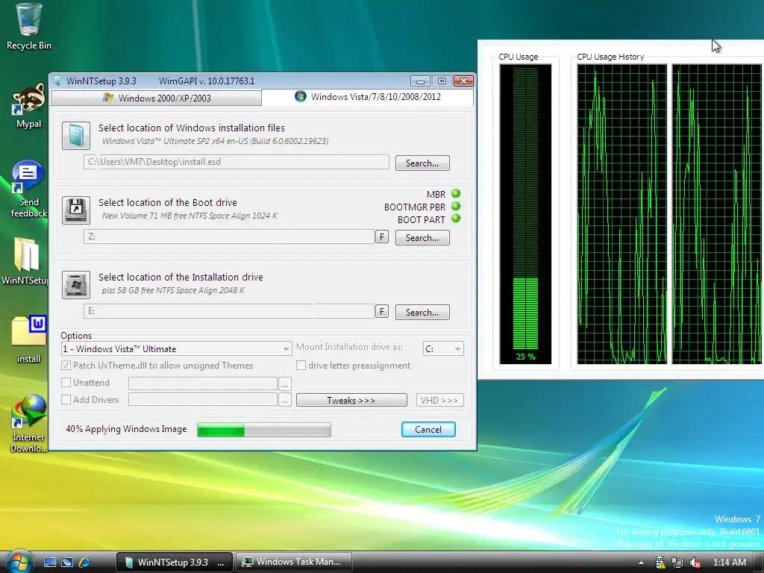Enable the Add Drivers checkbox

(x=66, y=399)
